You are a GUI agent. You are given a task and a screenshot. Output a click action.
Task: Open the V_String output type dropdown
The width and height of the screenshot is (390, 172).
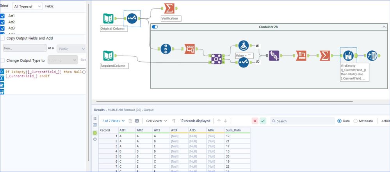(63, 60)
